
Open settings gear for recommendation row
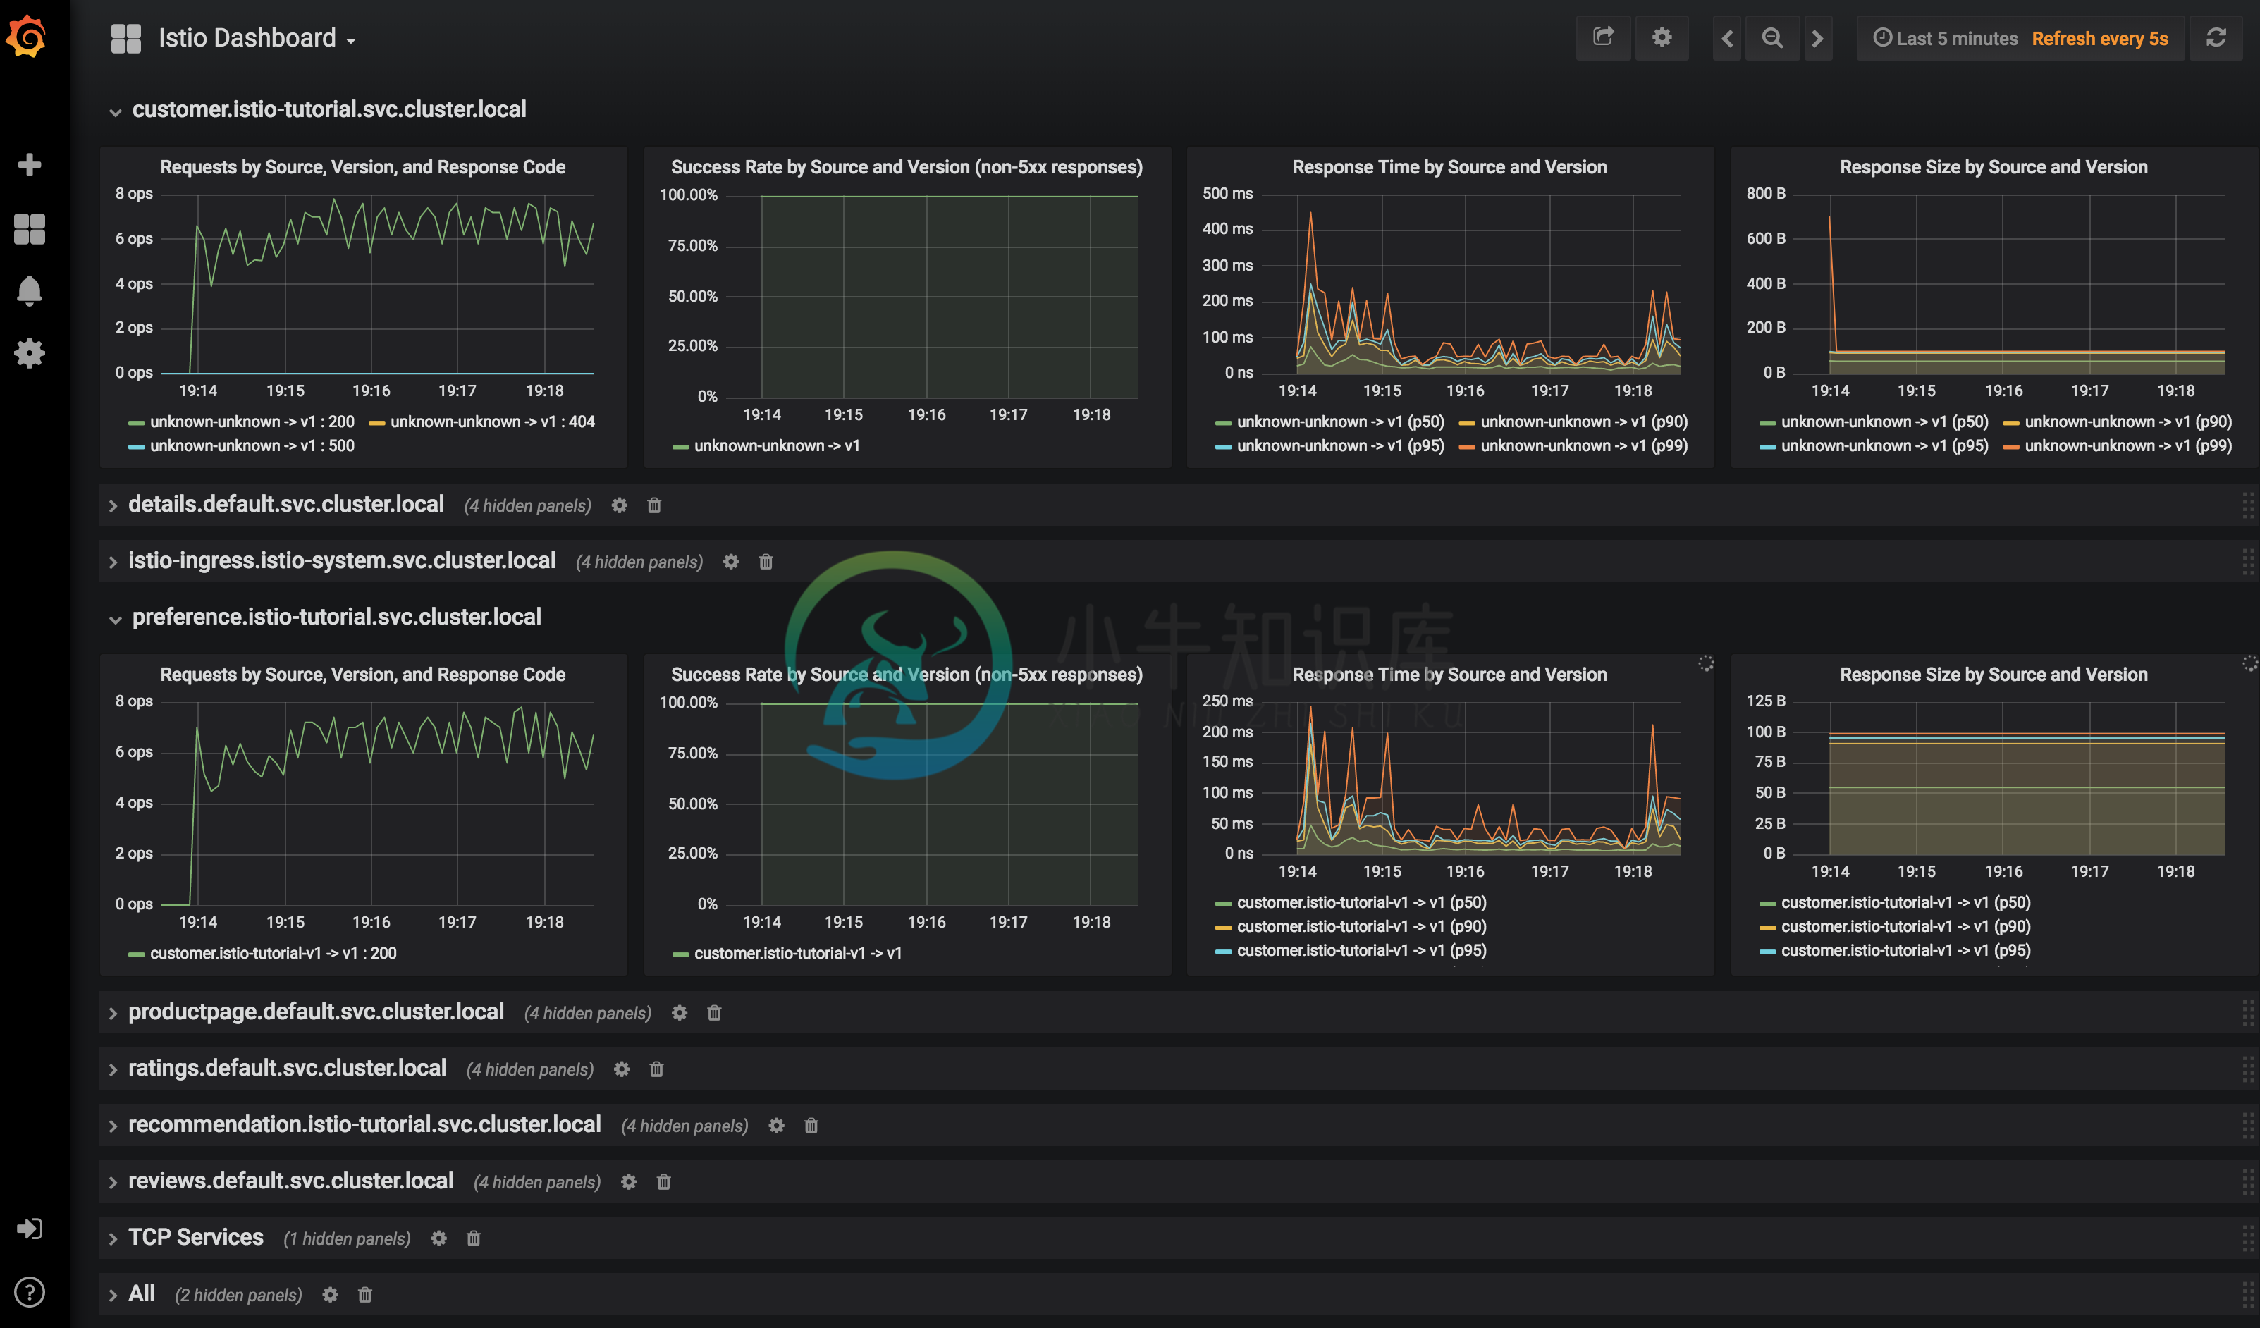coord(777,1126)
